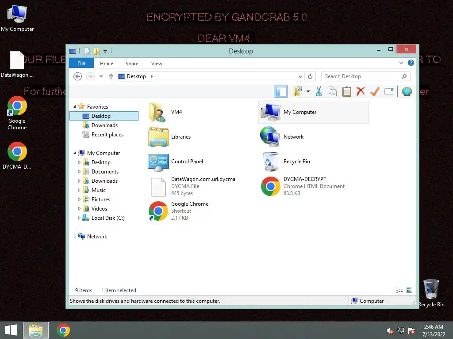Open the Home ribbon tab

(107, 64)
